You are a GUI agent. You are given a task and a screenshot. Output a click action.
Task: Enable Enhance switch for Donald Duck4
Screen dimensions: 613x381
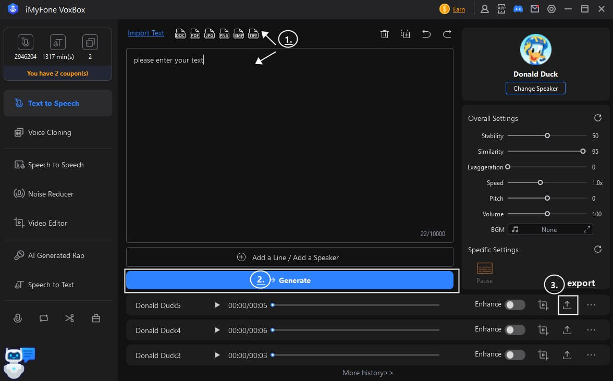coord(515,330)
